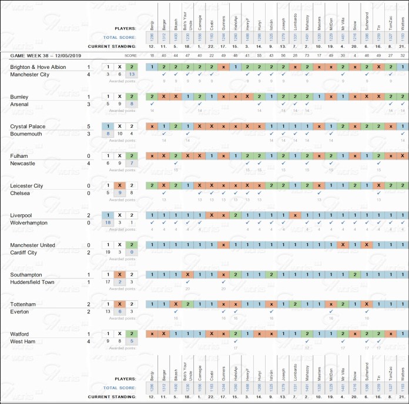Select the green 2 outcome box for Brighton match

(132, 67)
